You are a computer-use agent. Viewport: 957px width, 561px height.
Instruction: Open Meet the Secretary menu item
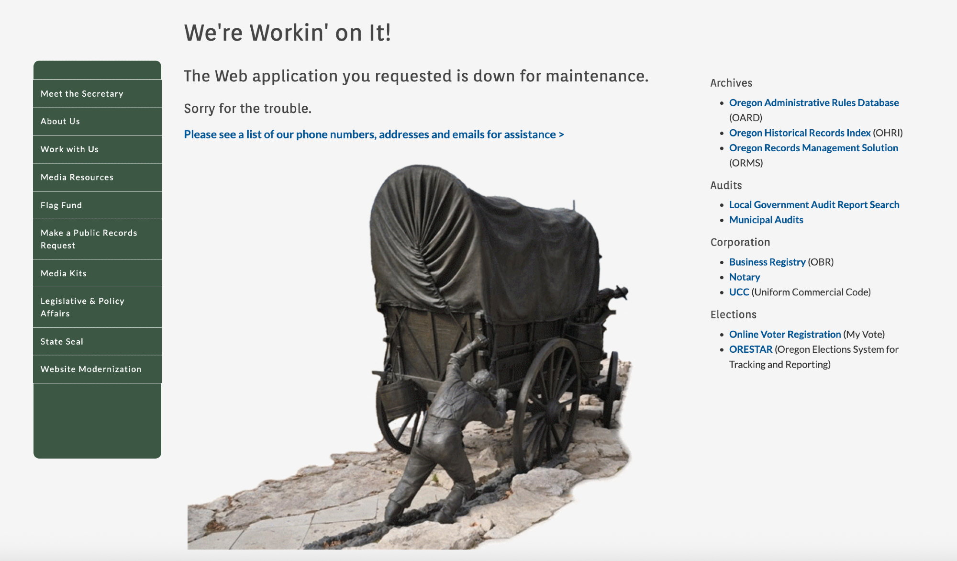tap(82, 94)
